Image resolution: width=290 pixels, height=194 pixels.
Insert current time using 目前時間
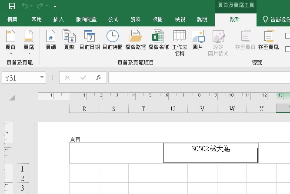[x=112, y=40]
